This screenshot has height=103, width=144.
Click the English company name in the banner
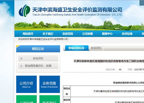[77, 15]
